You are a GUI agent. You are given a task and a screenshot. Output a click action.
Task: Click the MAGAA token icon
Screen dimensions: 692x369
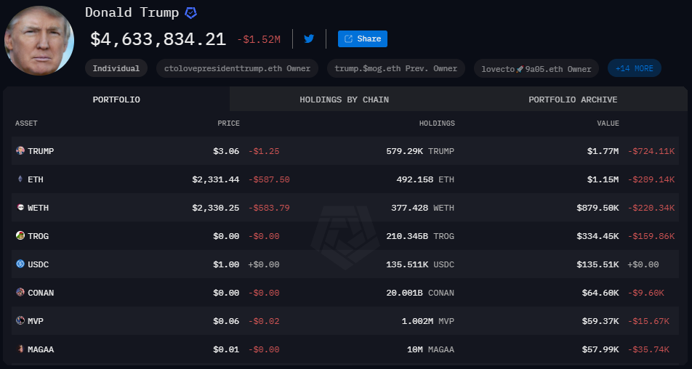pyautogui.click(x=20, y=349)
